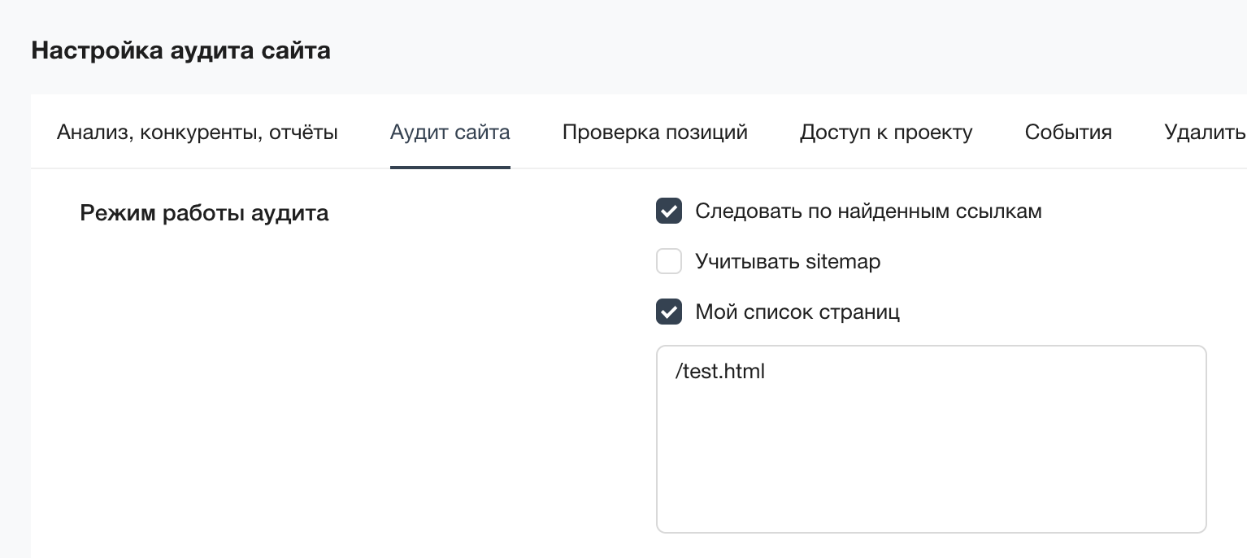Viewport: 1247px width, 558px height.
Task: Click the Удалить tab
Action: click(1205, 133)
